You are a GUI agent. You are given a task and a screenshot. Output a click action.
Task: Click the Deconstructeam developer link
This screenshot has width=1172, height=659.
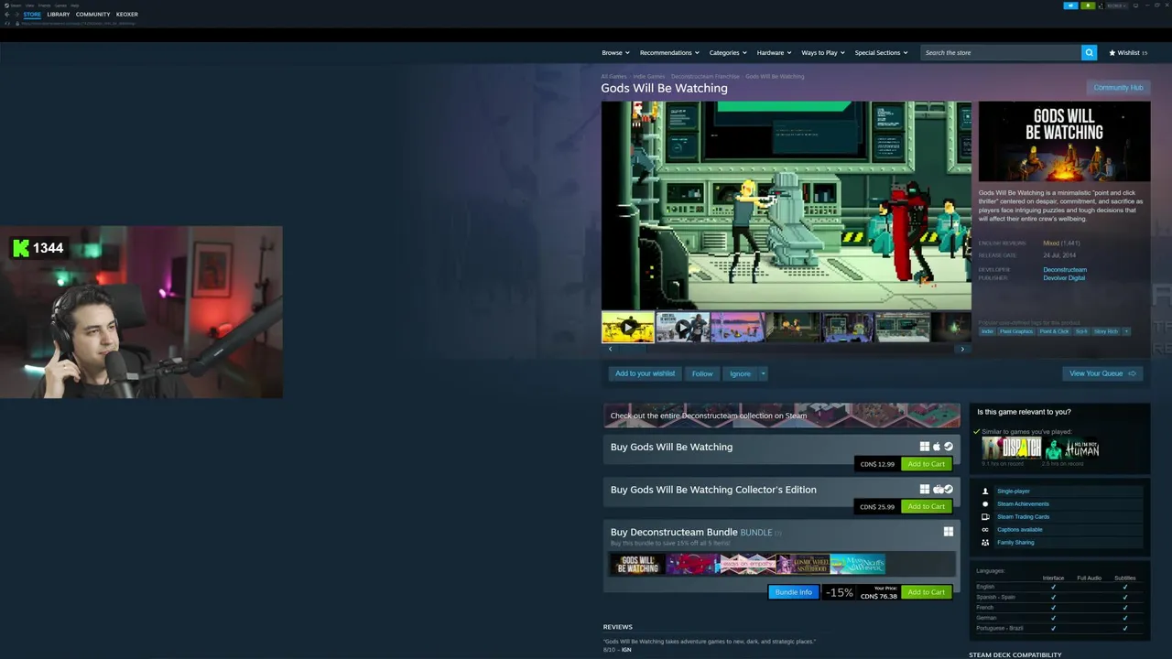(x=1065, y=270)
